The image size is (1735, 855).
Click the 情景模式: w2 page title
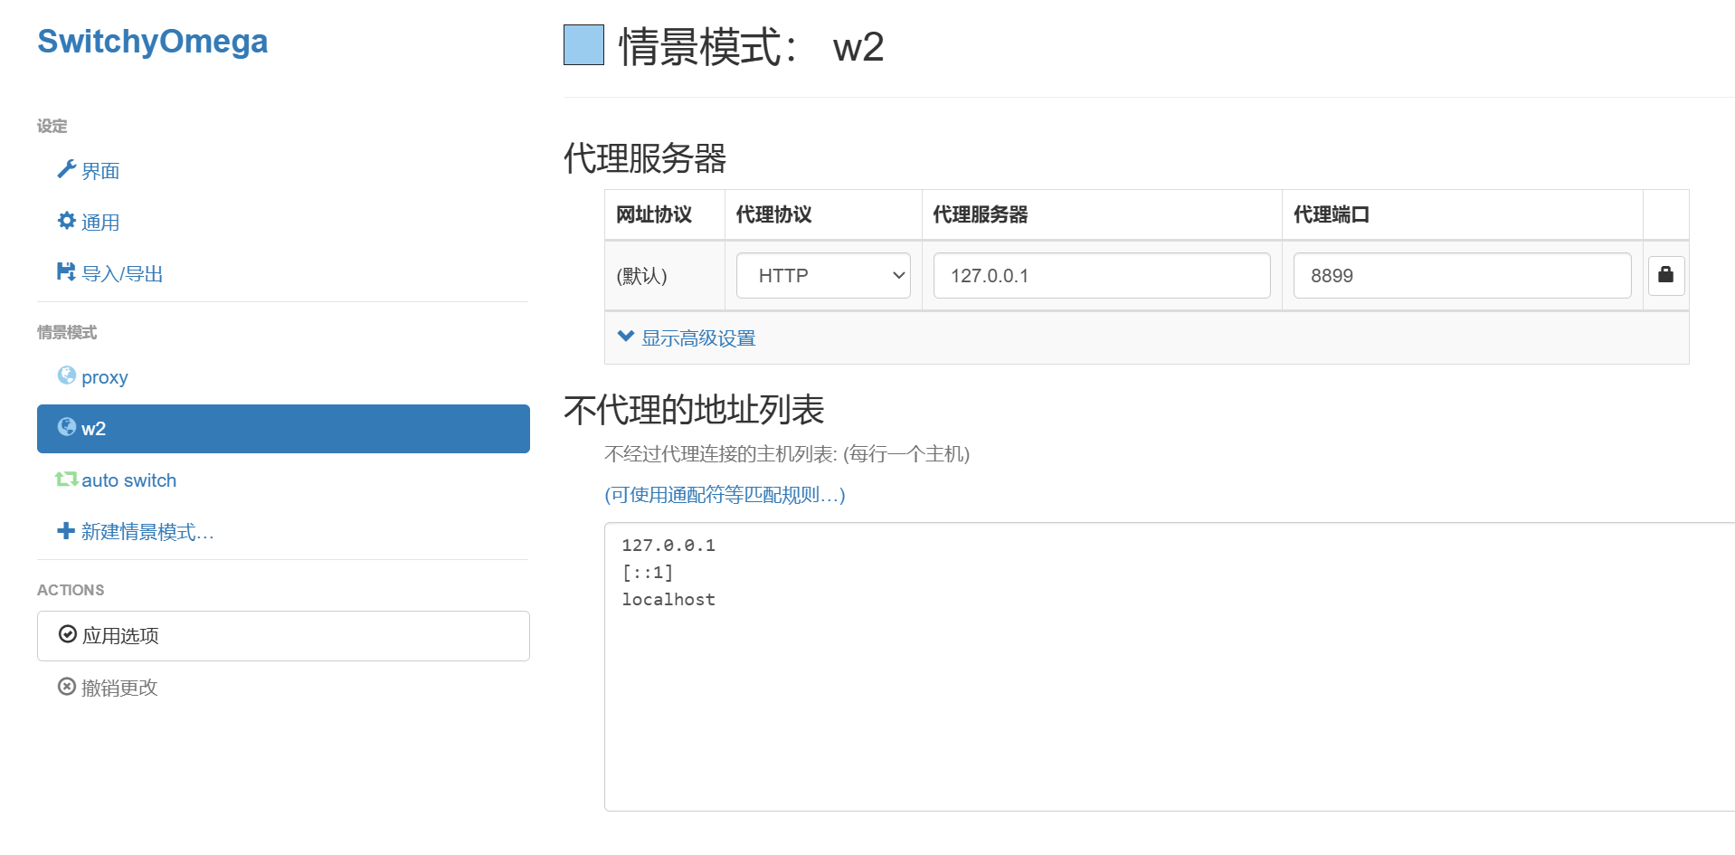click(751, 47)
